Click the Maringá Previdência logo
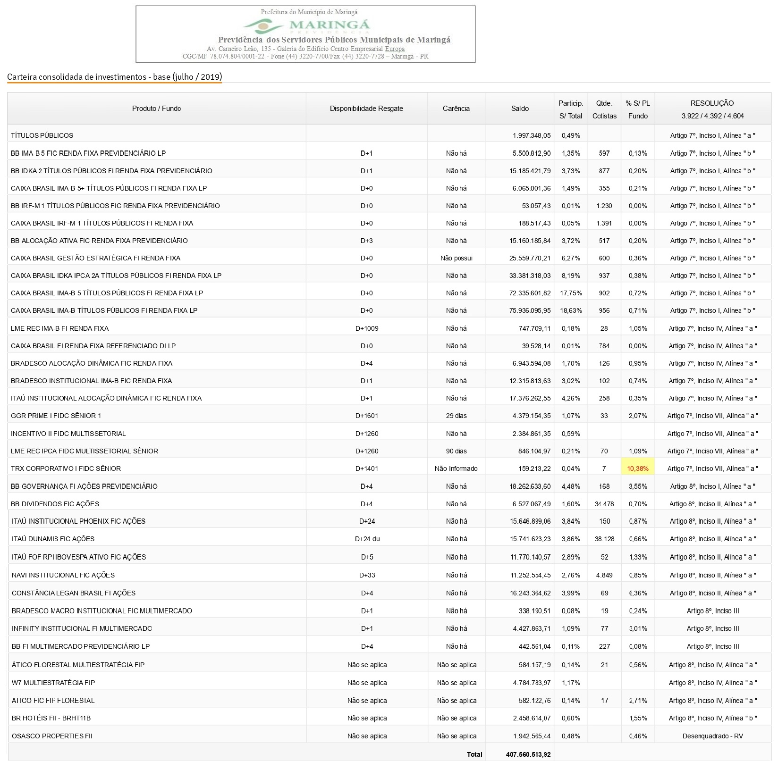Viewport: 778px width, 761px height. pyautogui.click(x=307, y=25)
